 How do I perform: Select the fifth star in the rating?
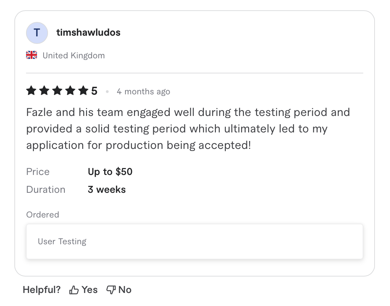click(x=83, y=91)
